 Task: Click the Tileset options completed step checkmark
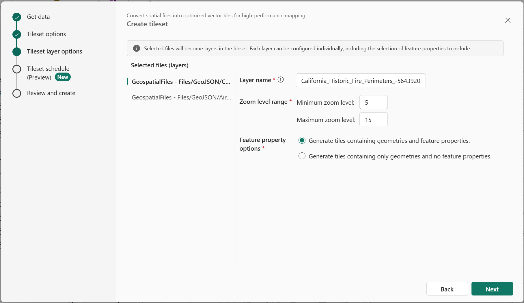[x=17, y=34]
